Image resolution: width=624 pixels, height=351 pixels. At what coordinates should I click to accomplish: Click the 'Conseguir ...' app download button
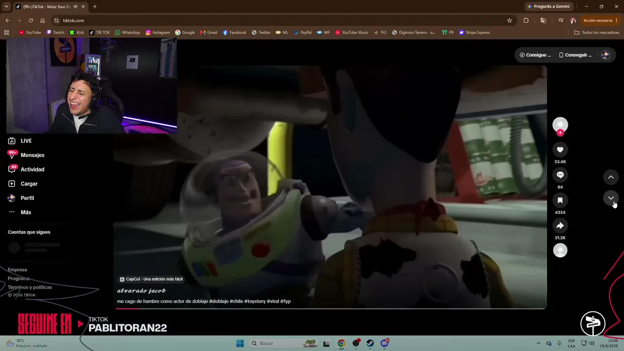[575, 55]
